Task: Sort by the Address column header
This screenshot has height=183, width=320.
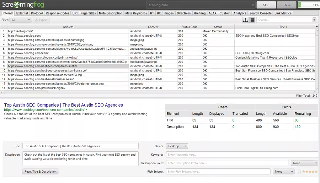Action: point(68,27)
